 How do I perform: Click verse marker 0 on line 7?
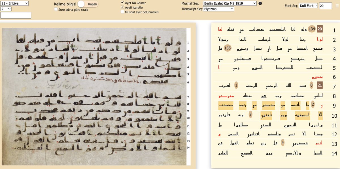pos(311,85)
